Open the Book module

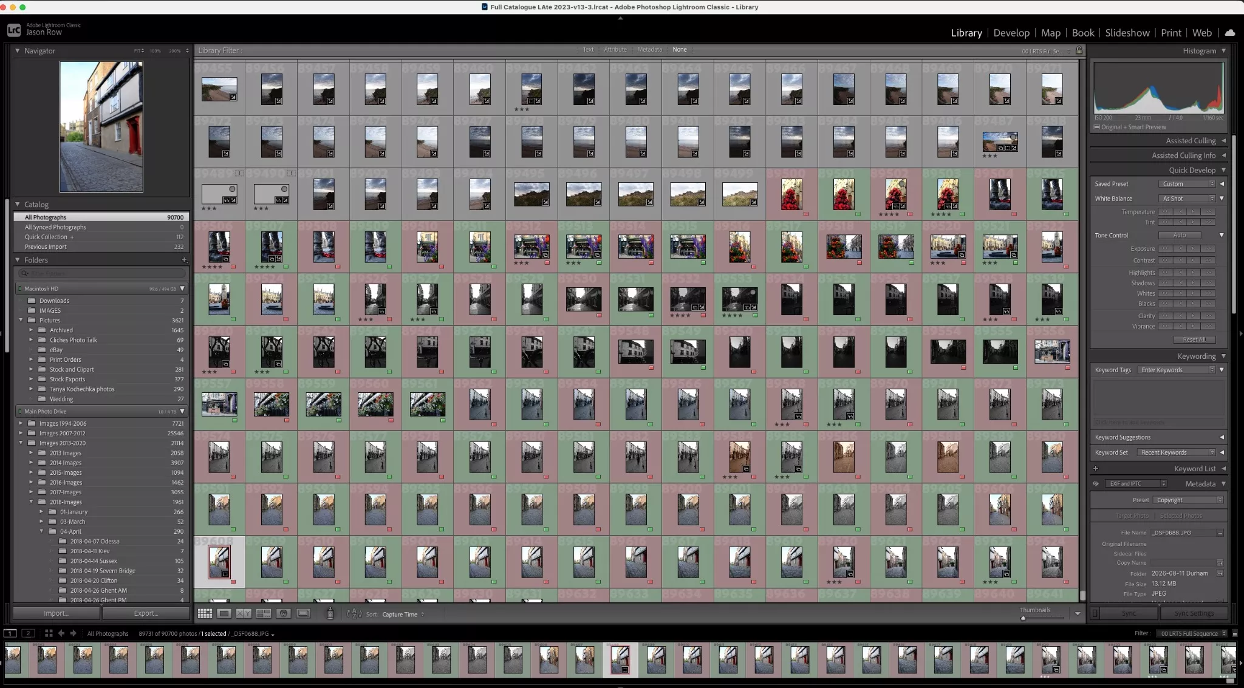click(1083, 33)
